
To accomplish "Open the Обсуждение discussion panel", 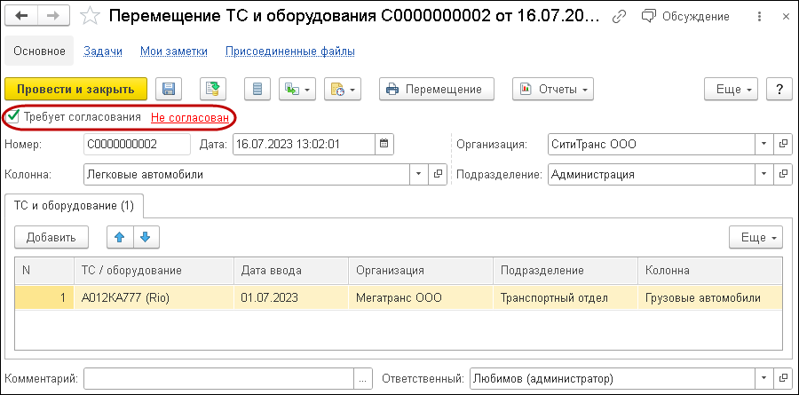I will point(685,17).
